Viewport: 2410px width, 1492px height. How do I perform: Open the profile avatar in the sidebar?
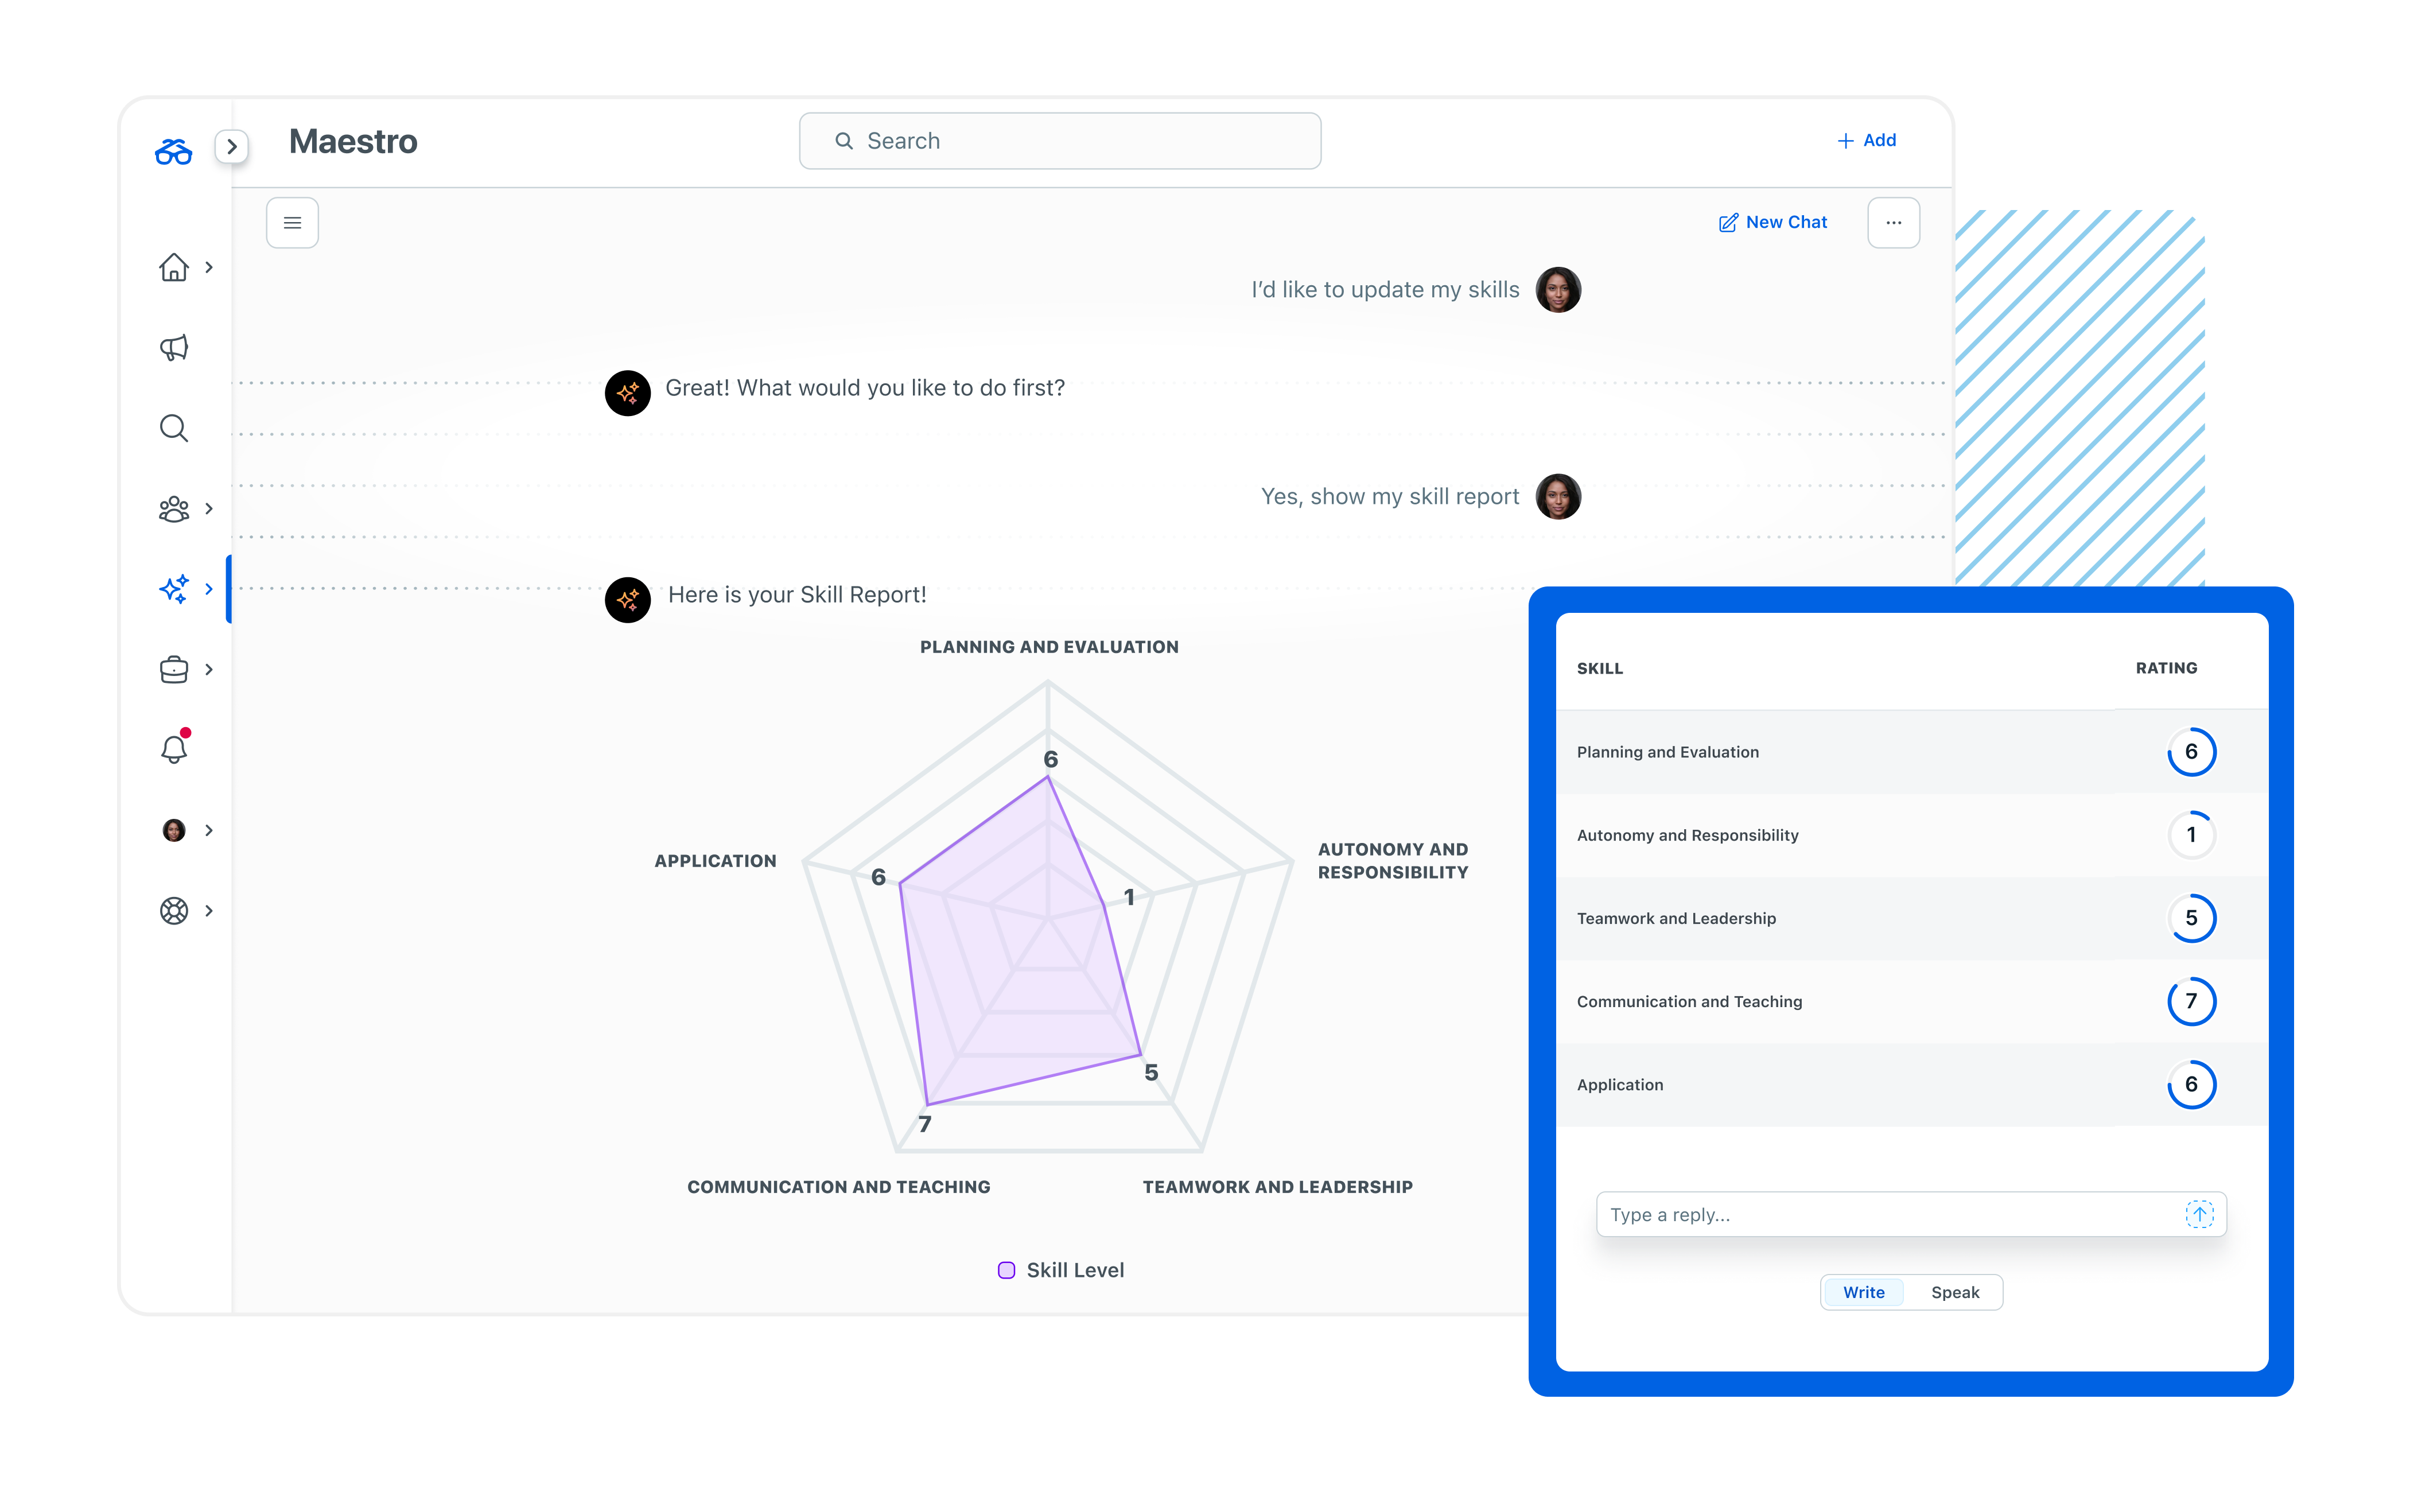[x=174, y=830]
